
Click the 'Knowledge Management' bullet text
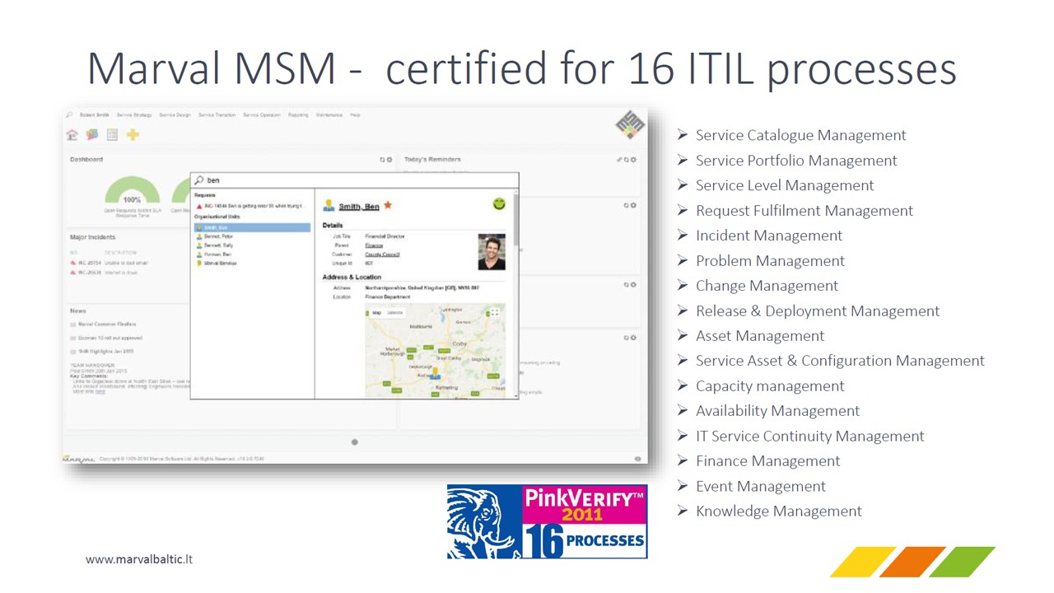(x=779, y=511)
